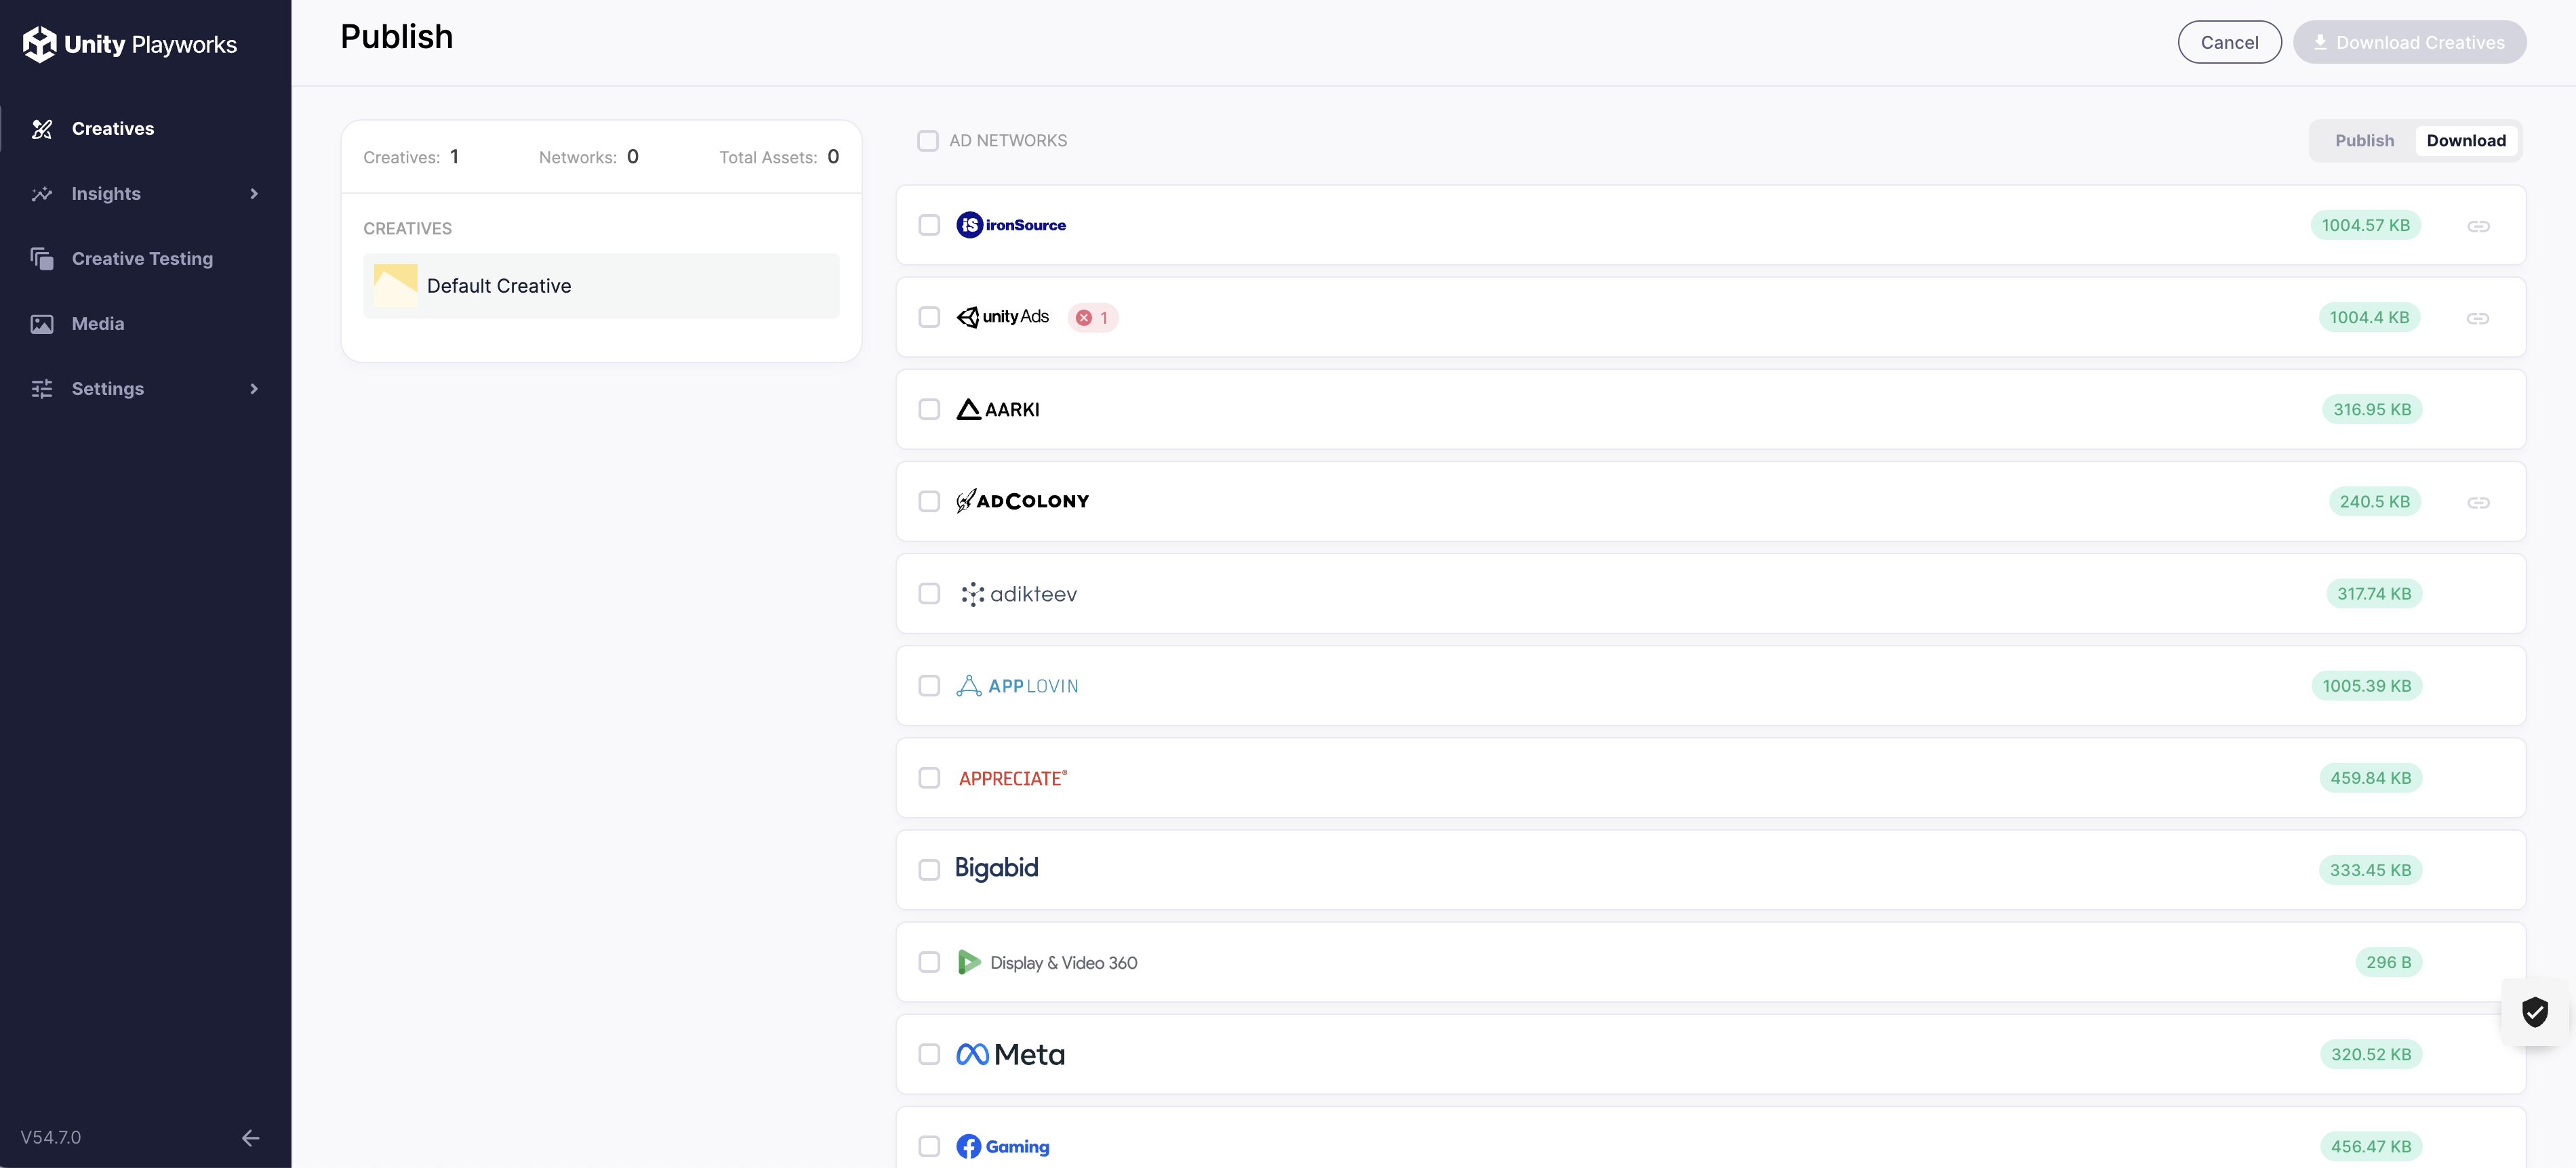Click the 459.84 KB size badge
2576x1168 pixels.
[2370, 777]
